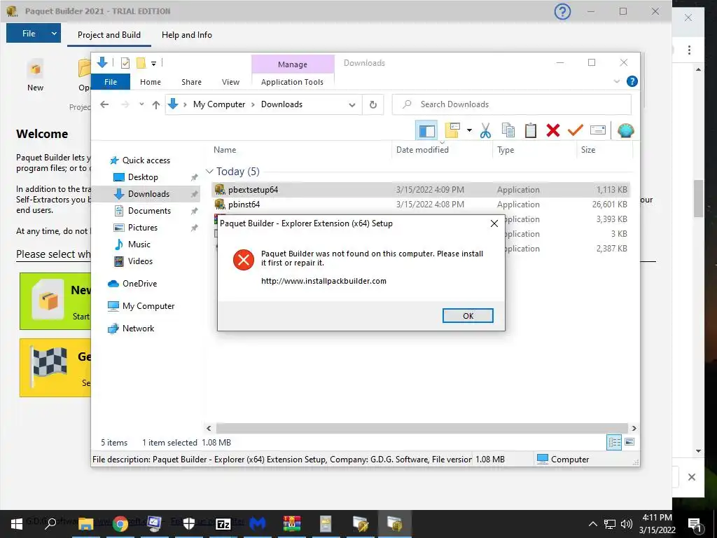Click the properties checkbox icon in Explorer title bar

coord(125,63)
